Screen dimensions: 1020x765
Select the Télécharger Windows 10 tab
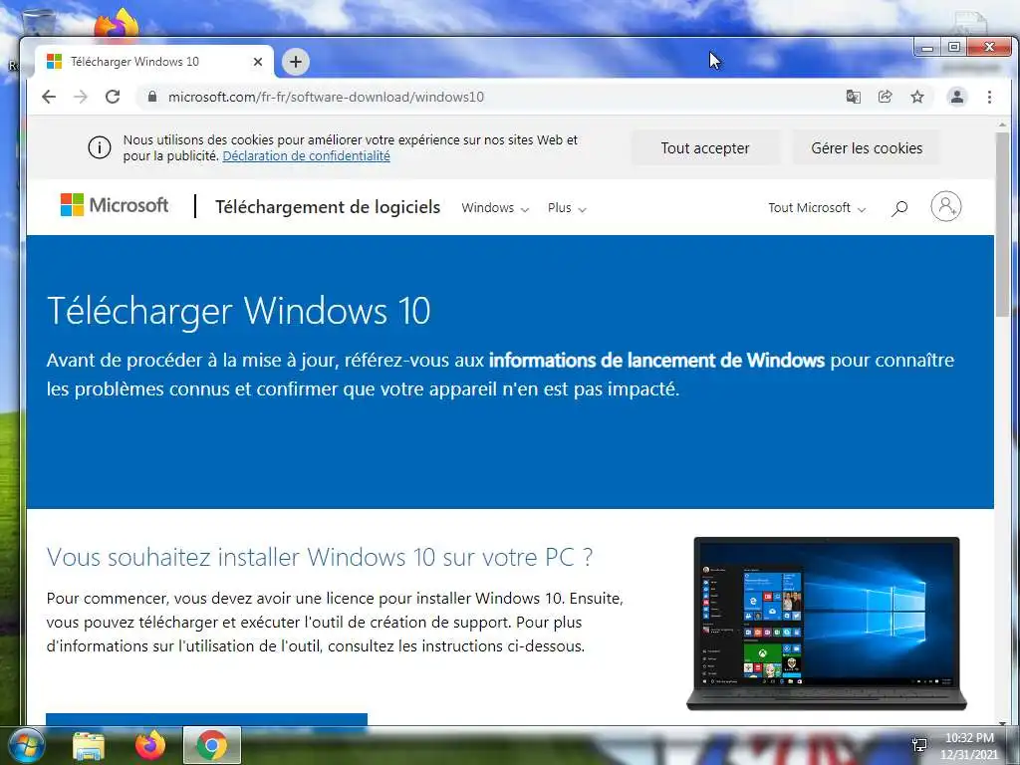point(153,62)
